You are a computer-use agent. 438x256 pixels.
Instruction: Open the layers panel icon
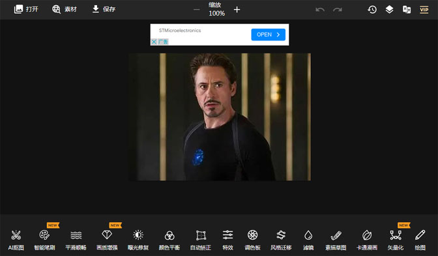(x=389, y=10)
